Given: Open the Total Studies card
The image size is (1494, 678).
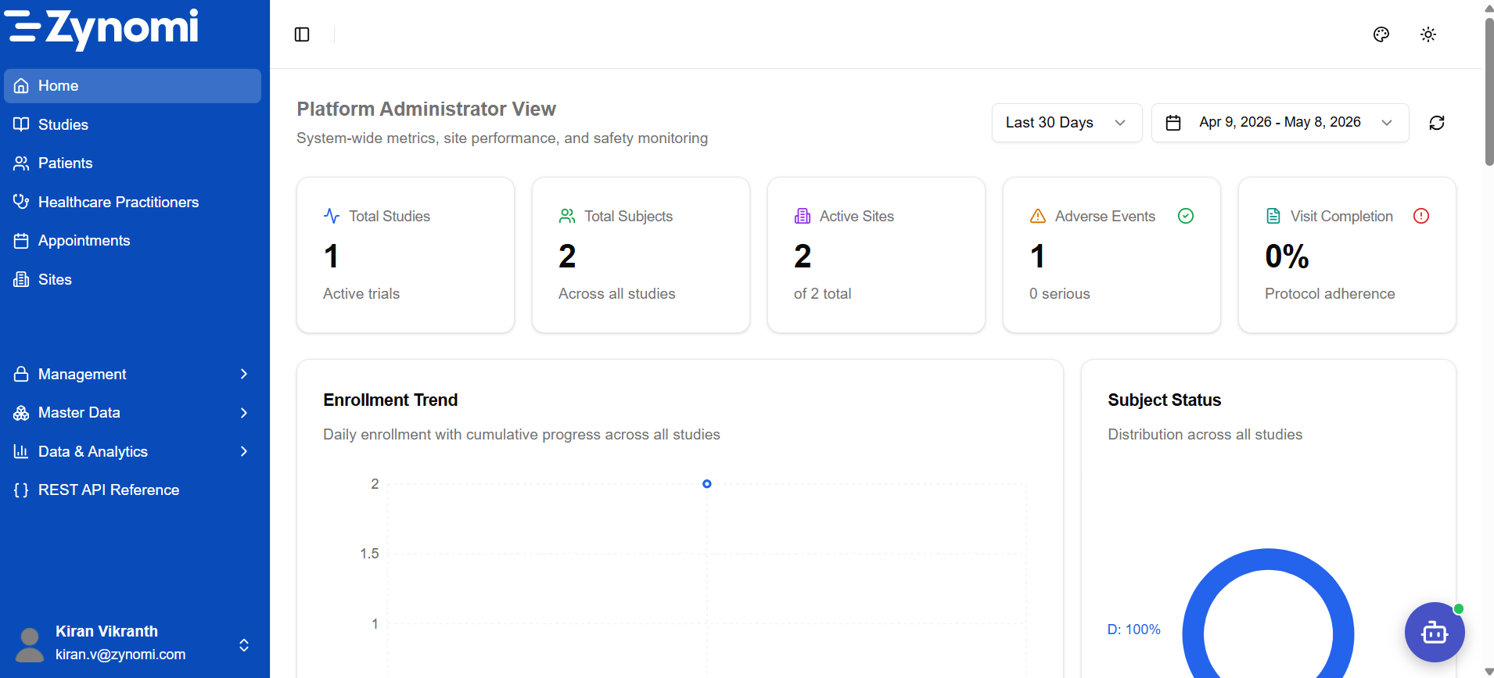Looking at the screenshot, I should [405, 255].
